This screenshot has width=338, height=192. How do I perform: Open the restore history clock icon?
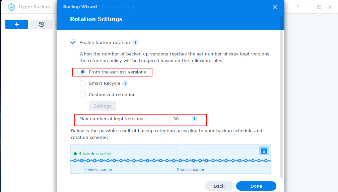(x=42, y=24)
